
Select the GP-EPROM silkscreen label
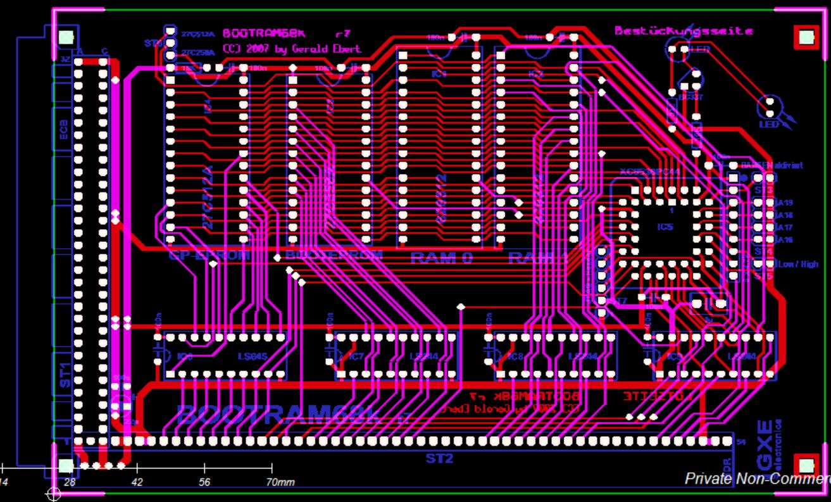(210, 255)
